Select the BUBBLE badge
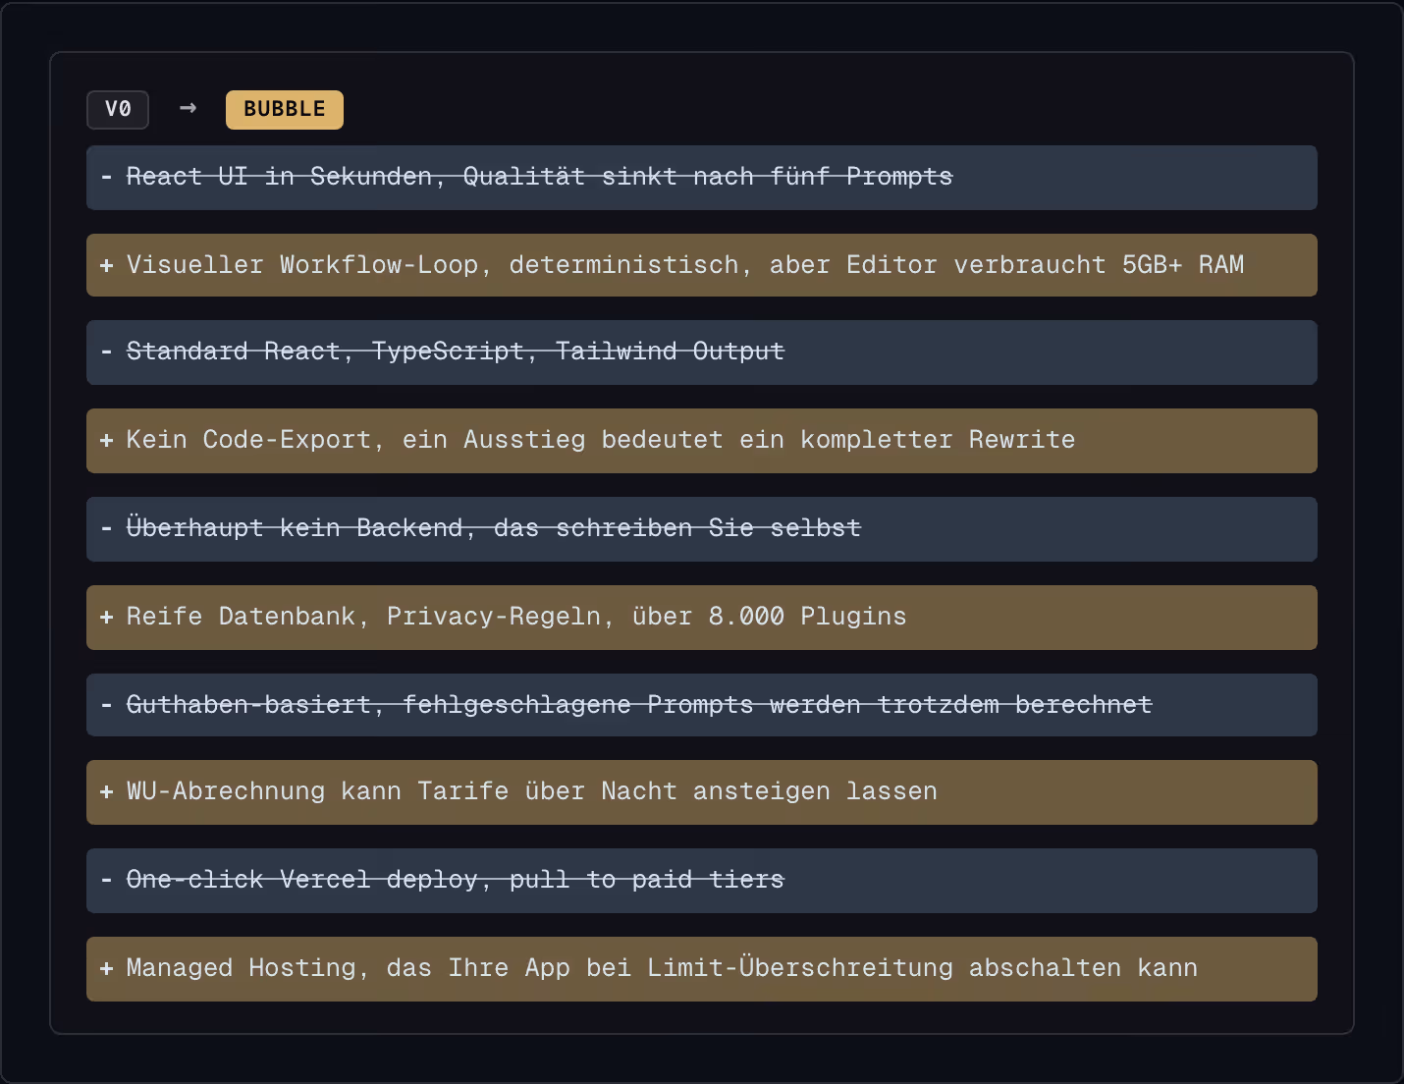The height and width of the screenshot is (1084, 1404). coord(285,109)
